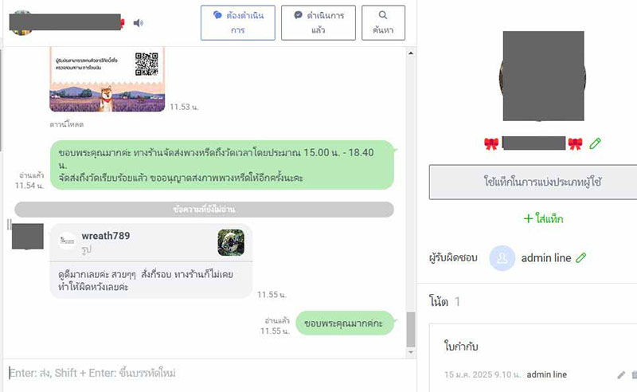
Task: Add a tag with ใส่แท็ก link
Action: 543,219
